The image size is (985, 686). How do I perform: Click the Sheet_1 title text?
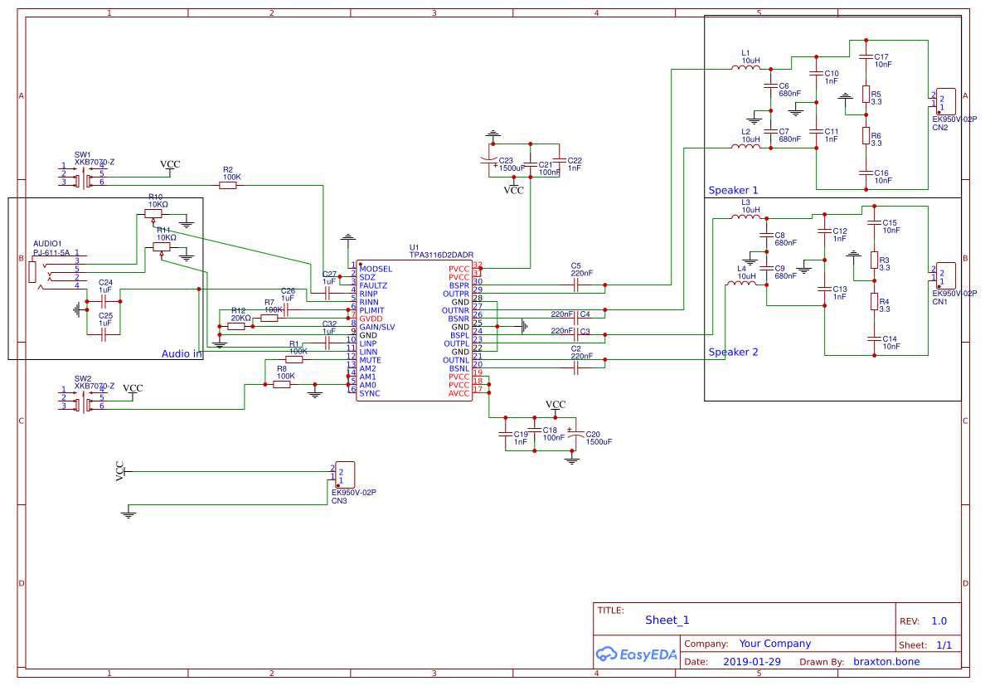click(667, 620)
